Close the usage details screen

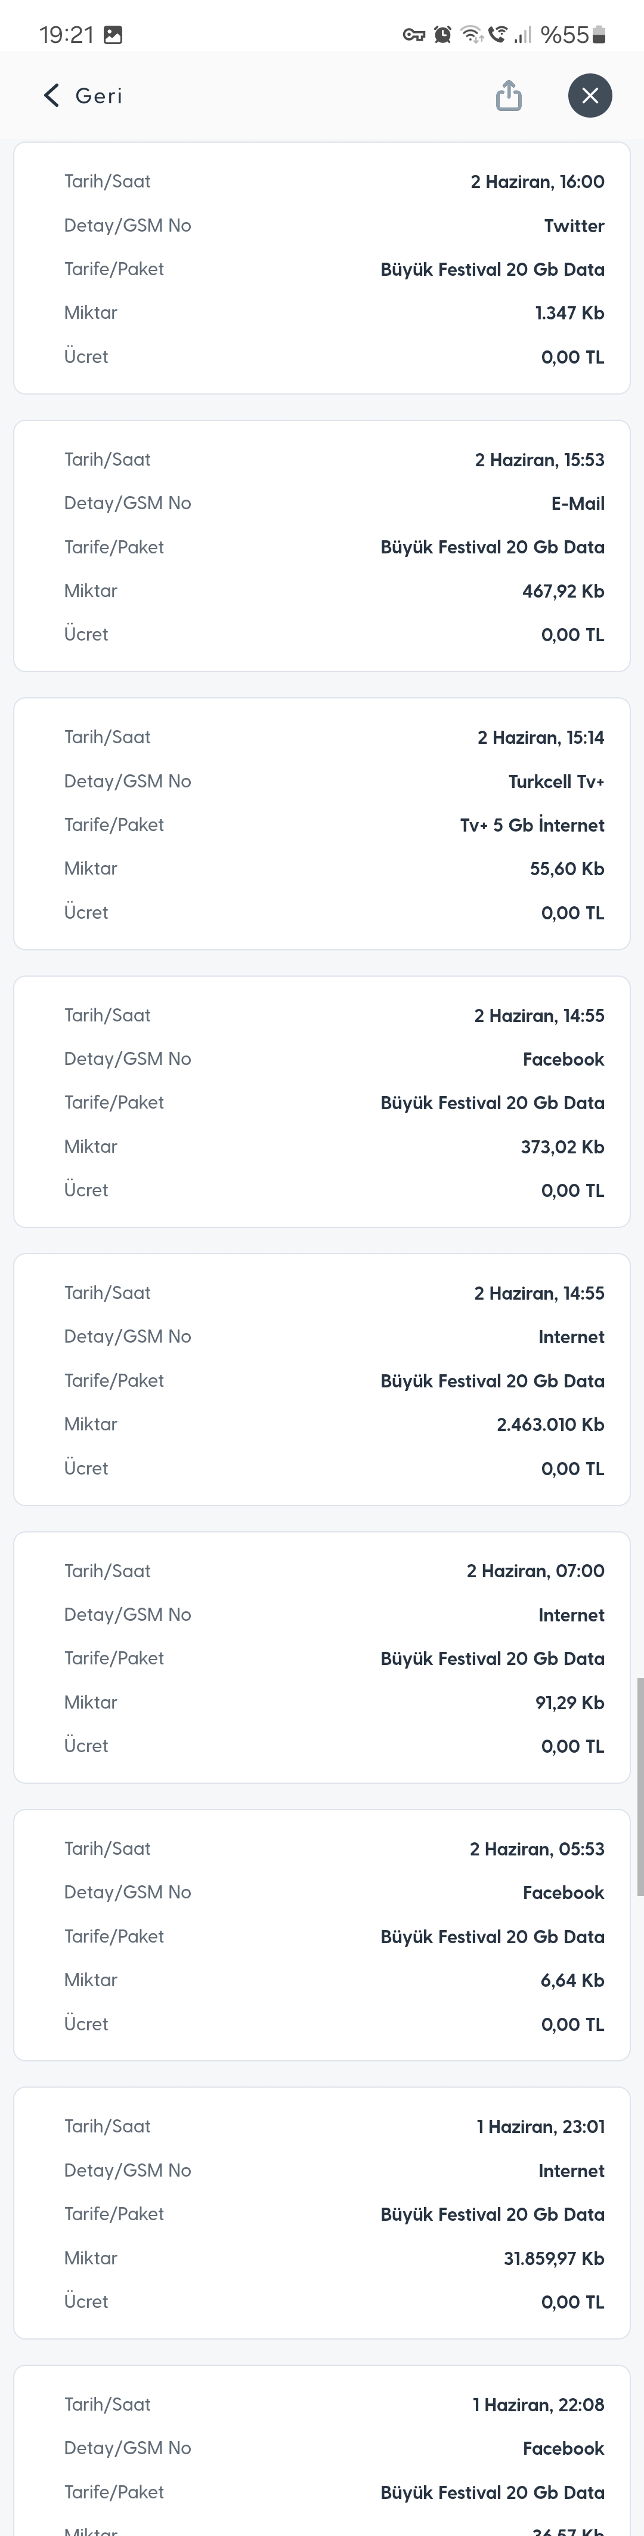click(x=590, y=96)
